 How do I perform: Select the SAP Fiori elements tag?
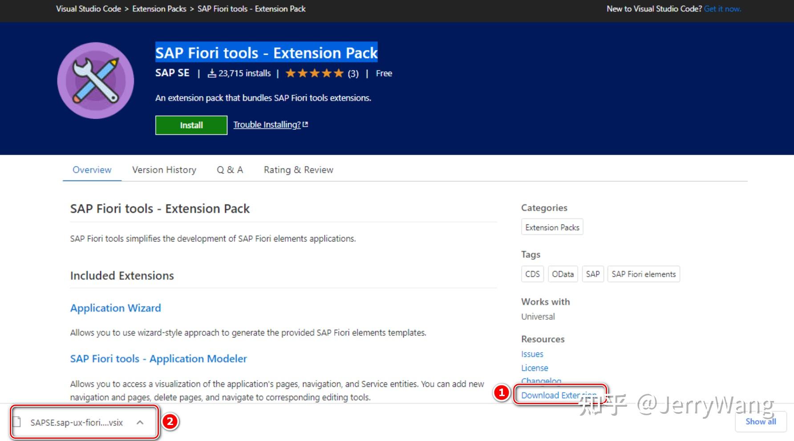click(x=643, y=274)
